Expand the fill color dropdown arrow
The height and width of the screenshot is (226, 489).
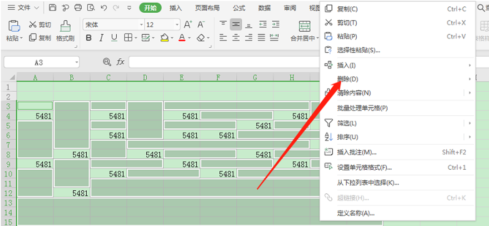click(171, 38)
